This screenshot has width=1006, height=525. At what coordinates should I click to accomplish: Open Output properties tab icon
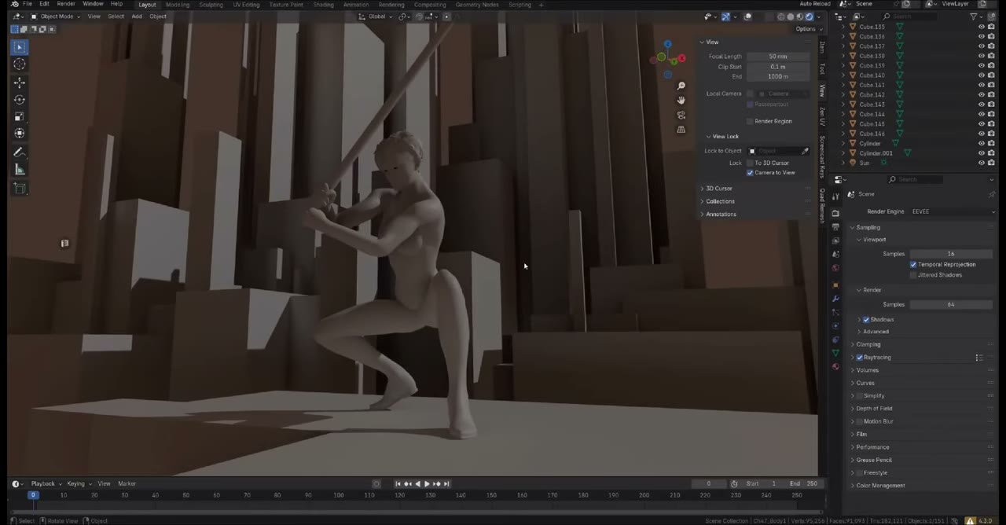(x=835, y=227)
